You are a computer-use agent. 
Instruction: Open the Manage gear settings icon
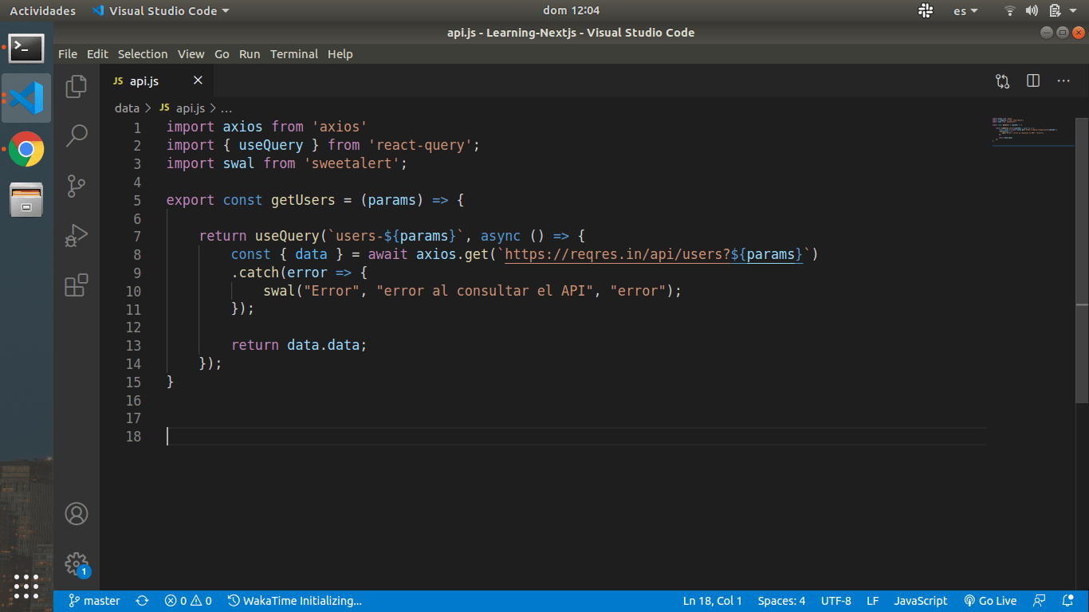click(x=77, y=563)
